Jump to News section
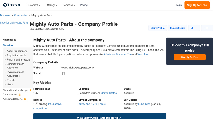Viewport: 213px width, 119px height. coord(10,84)
